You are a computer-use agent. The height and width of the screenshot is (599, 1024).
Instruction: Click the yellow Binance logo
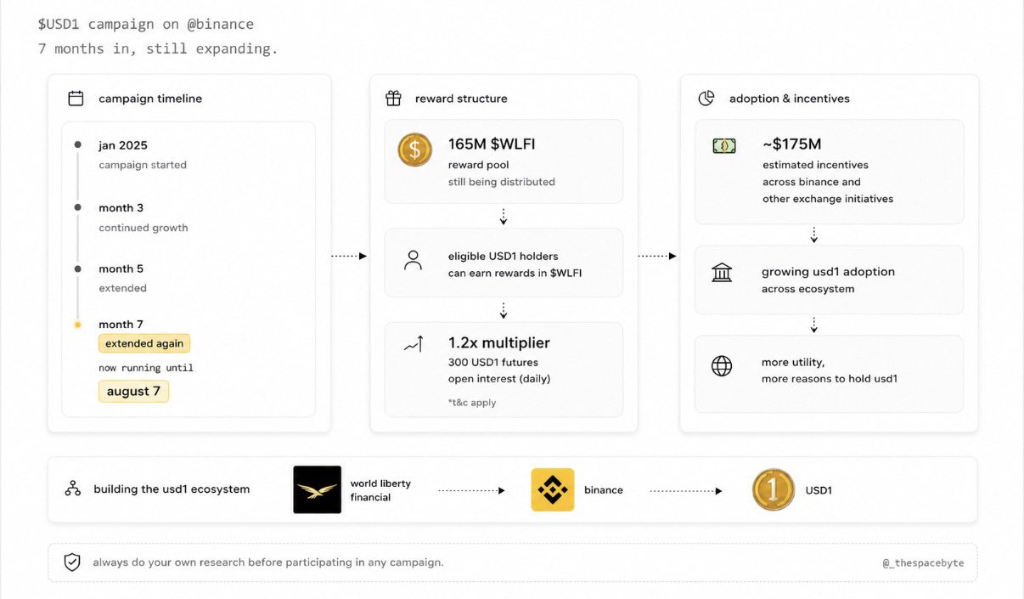(553, 489)
